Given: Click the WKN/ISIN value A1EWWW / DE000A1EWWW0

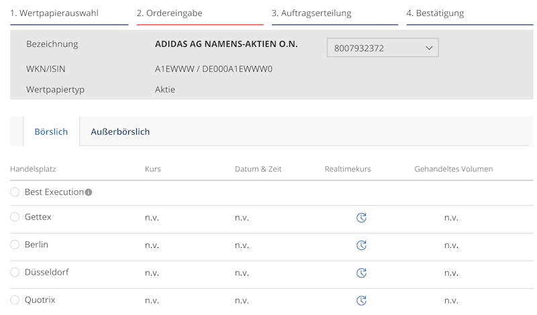Looking at the screenshot, I should [x=213, y=69].
